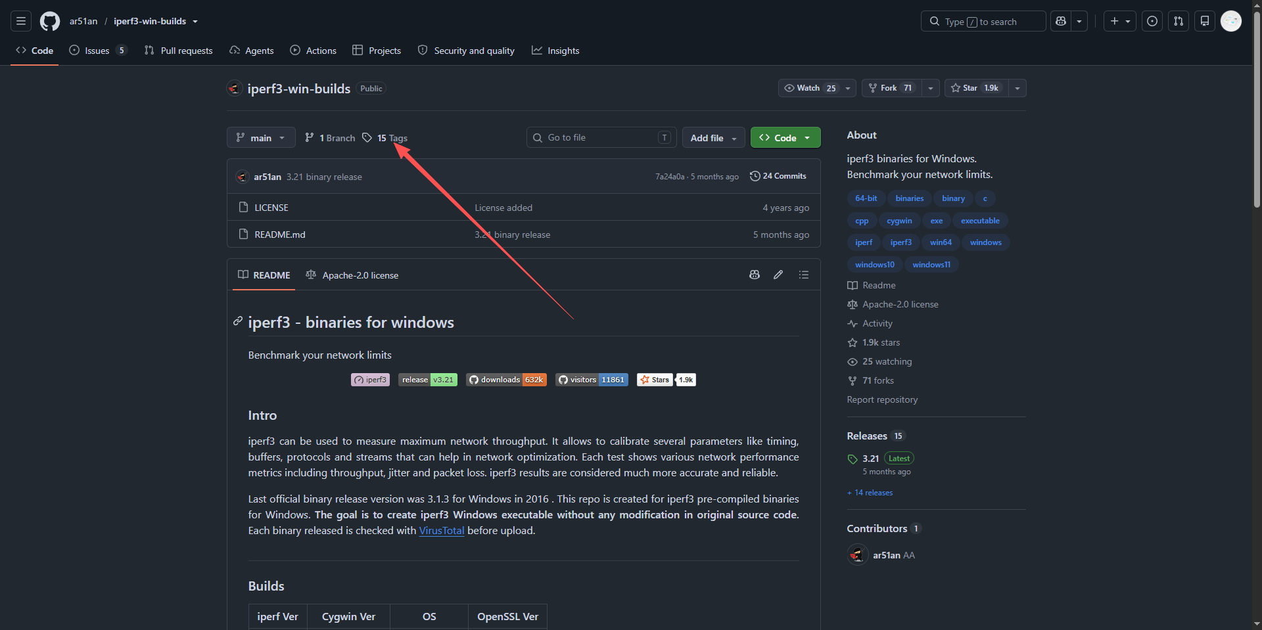The width and height of the screenshot is (1262, 630).
Task: Expand the Add file dropdown
Action: 714,137
